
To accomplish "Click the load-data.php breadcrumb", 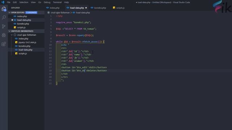I will [x=83, y=13].
